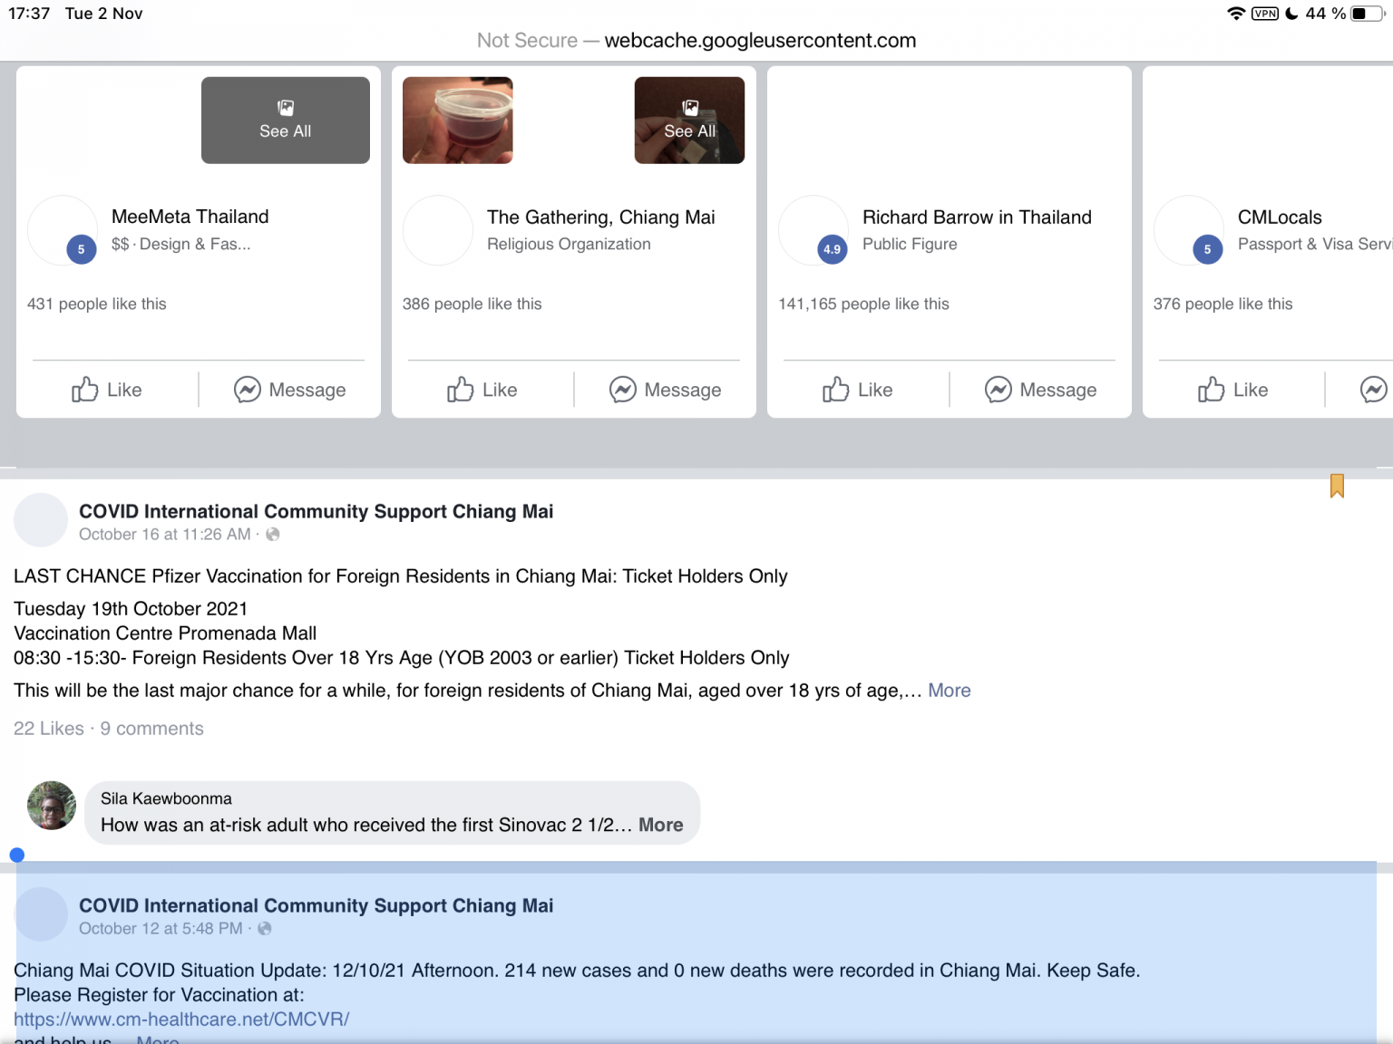Open the 9 comments link

click(x=152, y=729)
